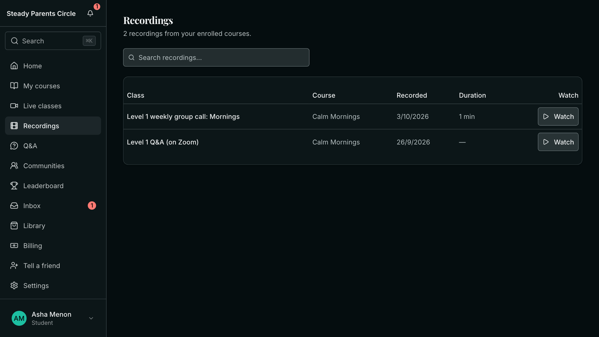
Task: Open Settings from the sidebar
Action: 53,285
